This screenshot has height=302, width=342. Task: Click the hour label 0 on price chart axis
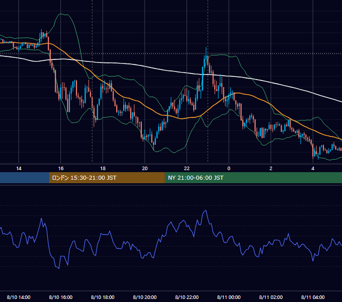[229, 169]
